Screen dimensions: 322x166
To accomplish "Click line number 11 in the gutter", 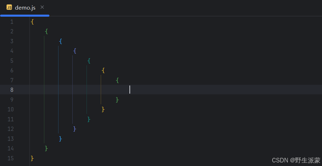I will coord(11,119).
